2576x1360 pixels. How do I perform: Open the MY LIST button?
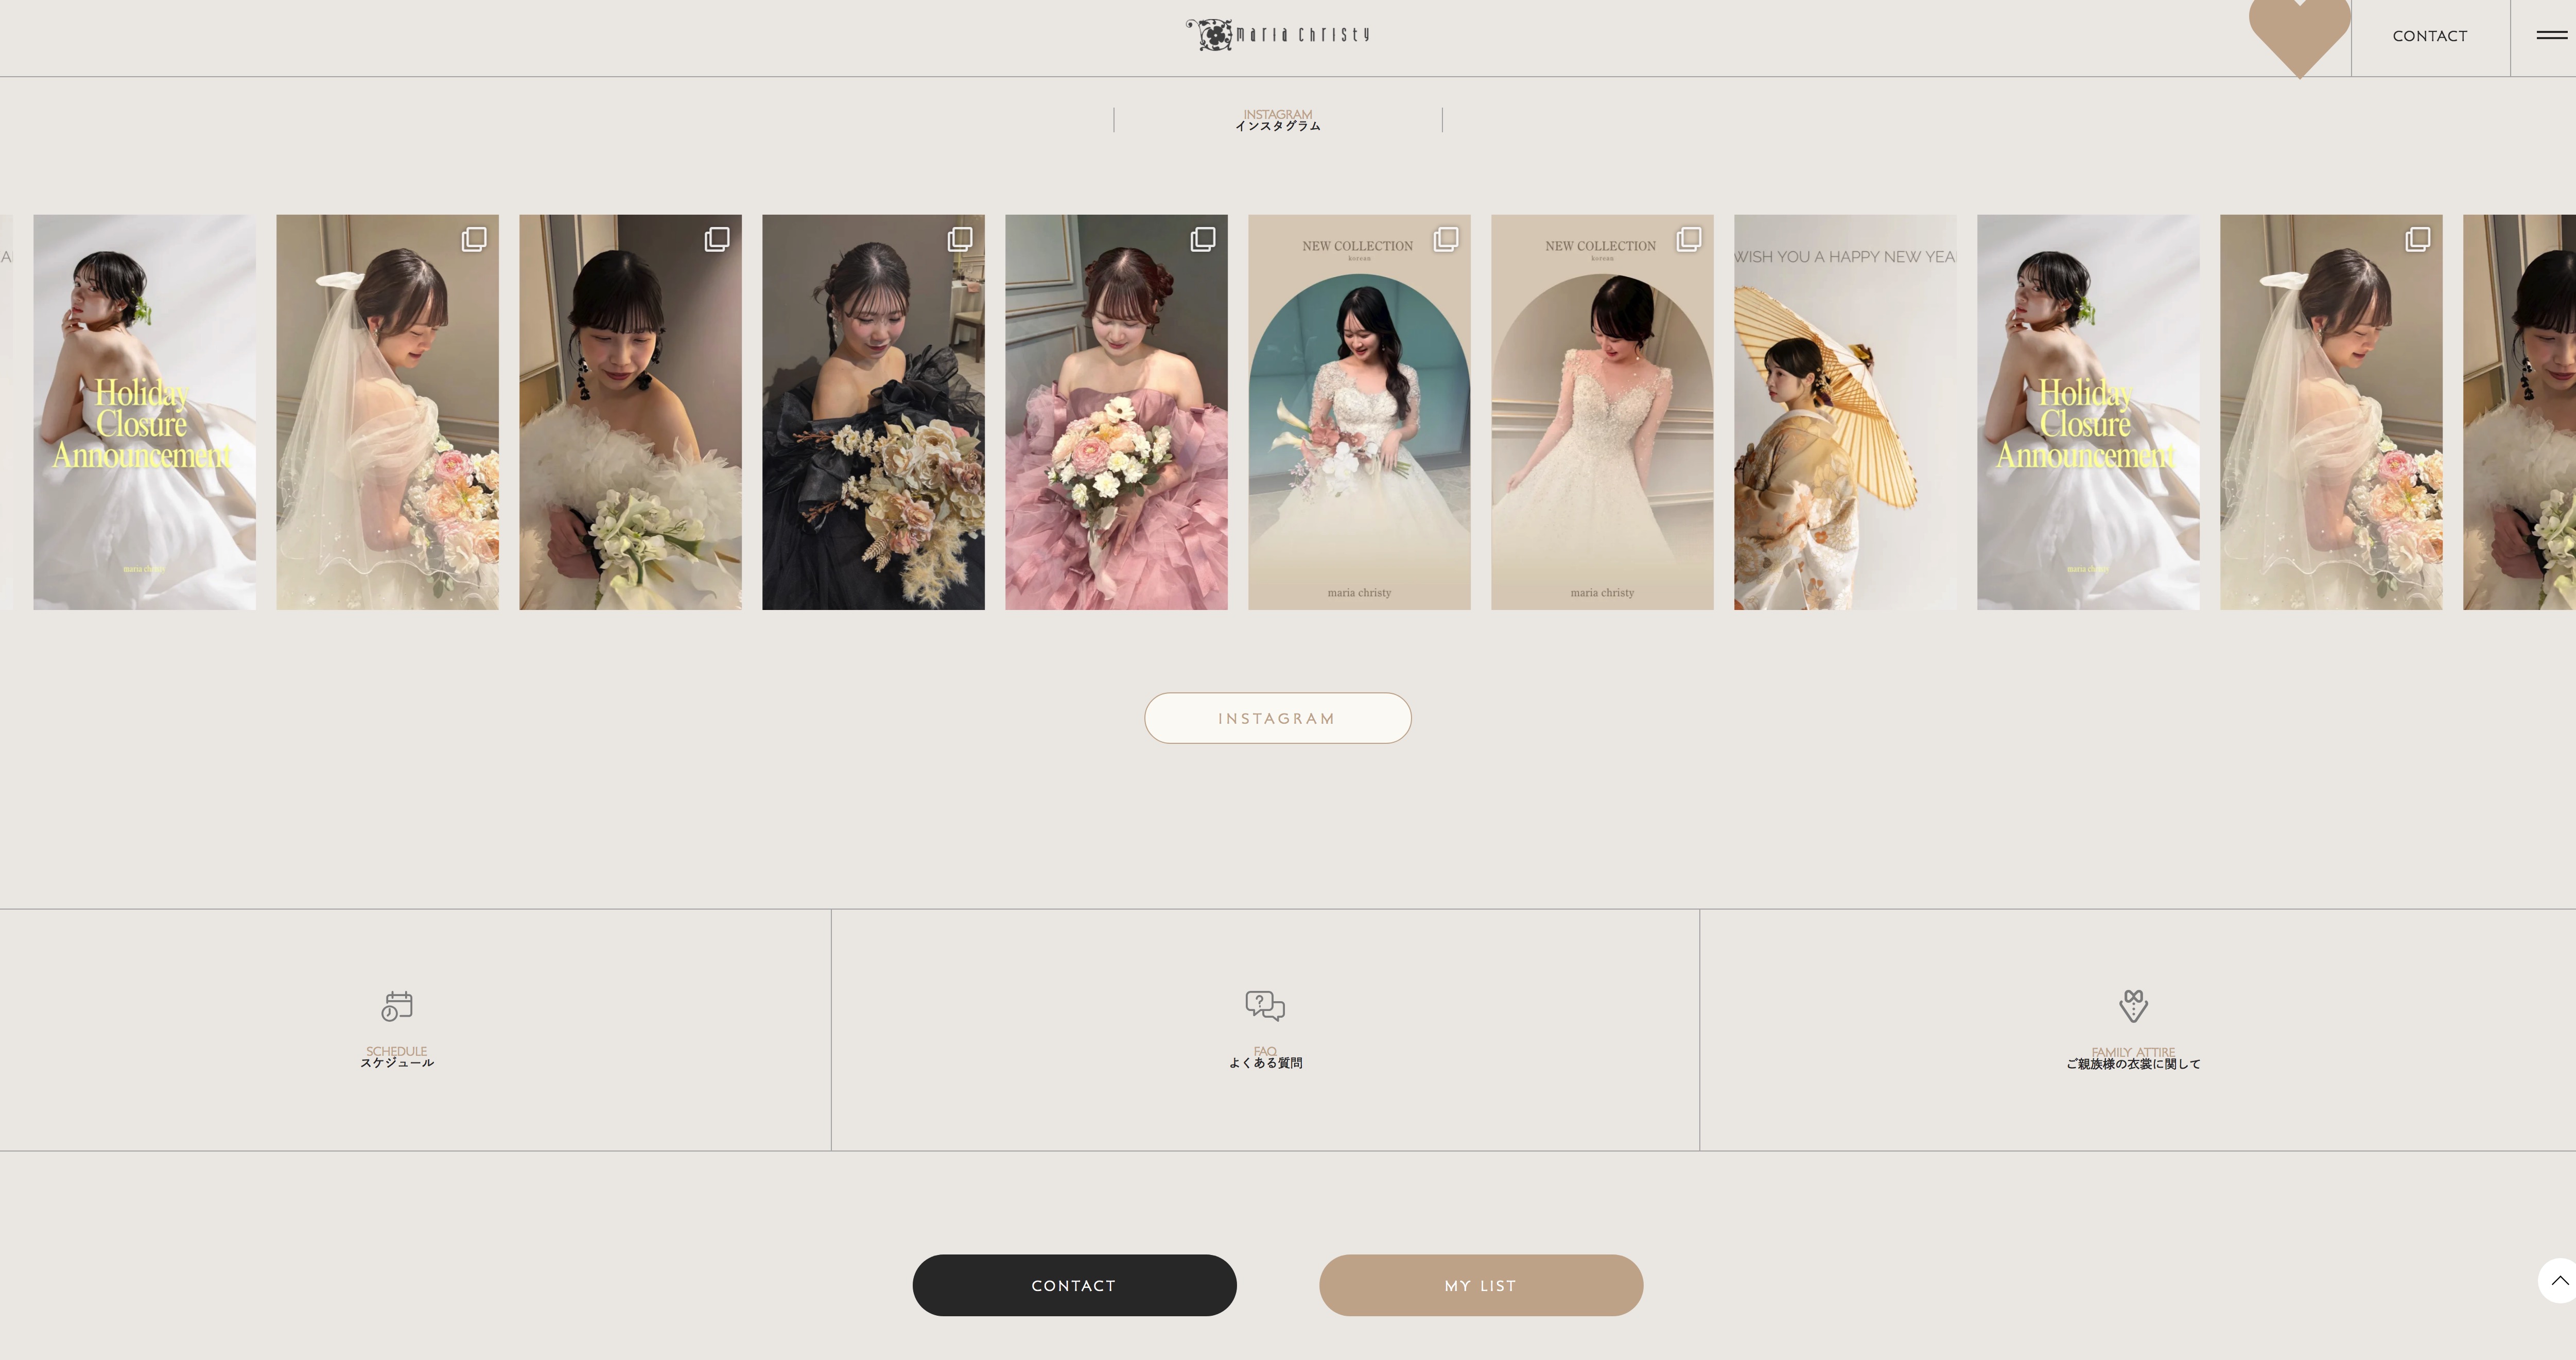pyautogui.click(x=1480, y=1285)
